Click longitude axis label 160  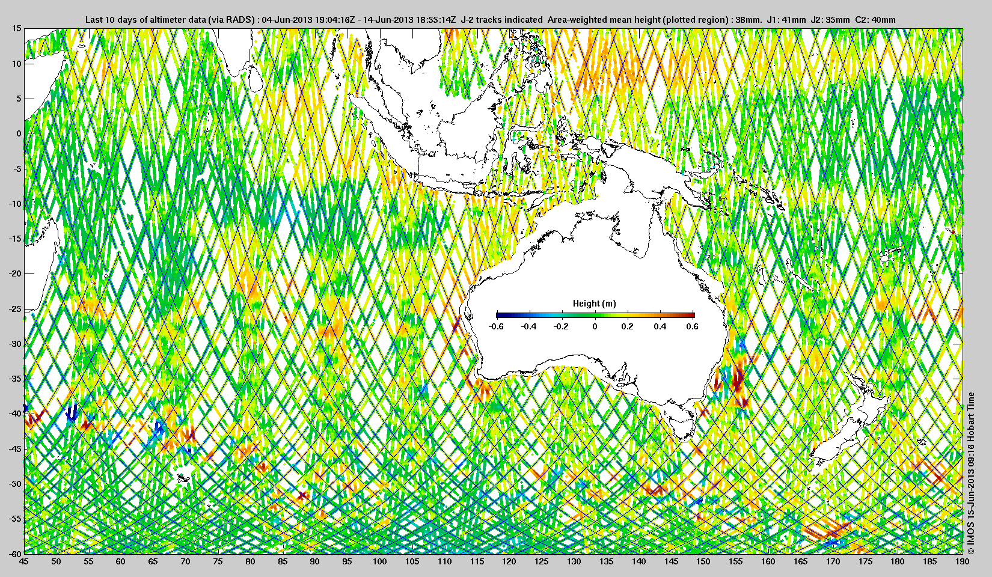click(x=768, y=561)
